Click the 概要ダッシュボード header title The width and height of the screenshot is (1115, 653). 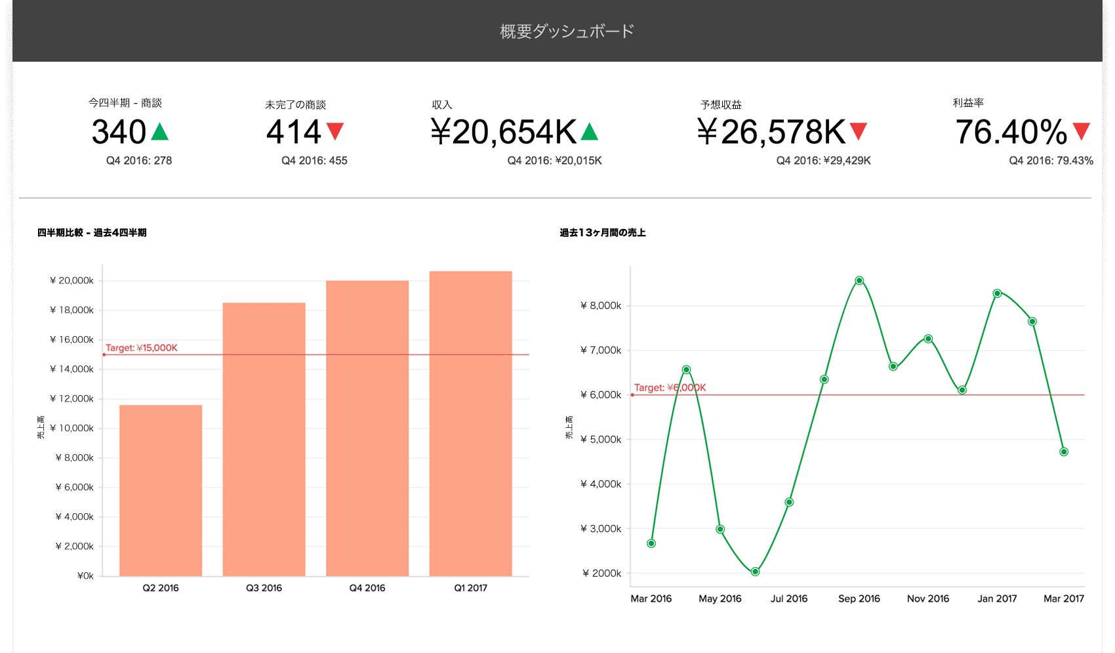pos(567,31)
